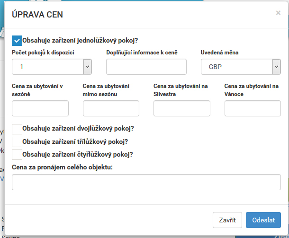Focus the Doplňující informace k ceně field
Image resolution: width=289 pixels, height=238 pixels.
pyautogui.click(x=146, y=67)
